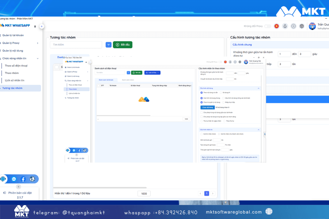Open Quản lý nội dung in main sidebar

point(12,51)
